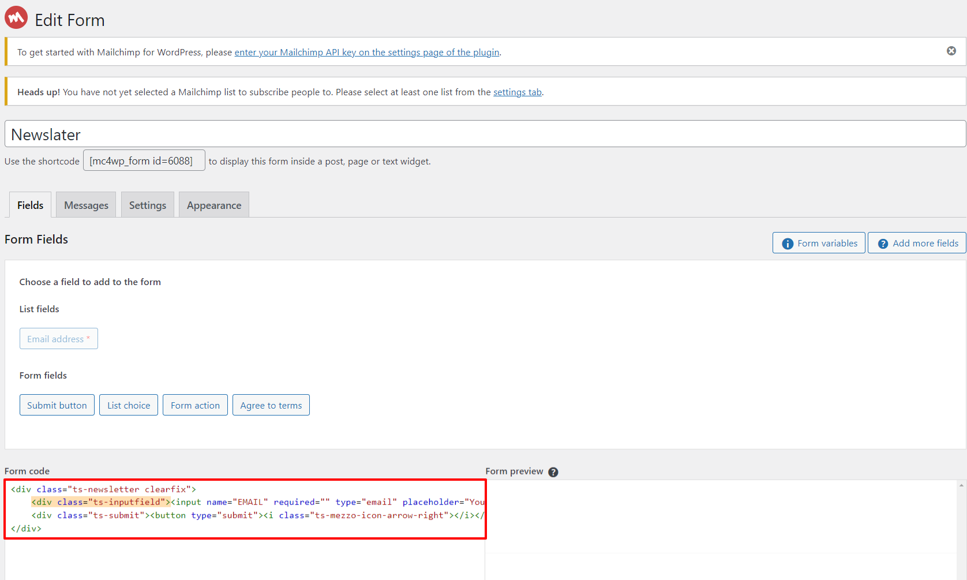Click the question icon in Add more fields
967x580 pixels.
tap(882, 244)
